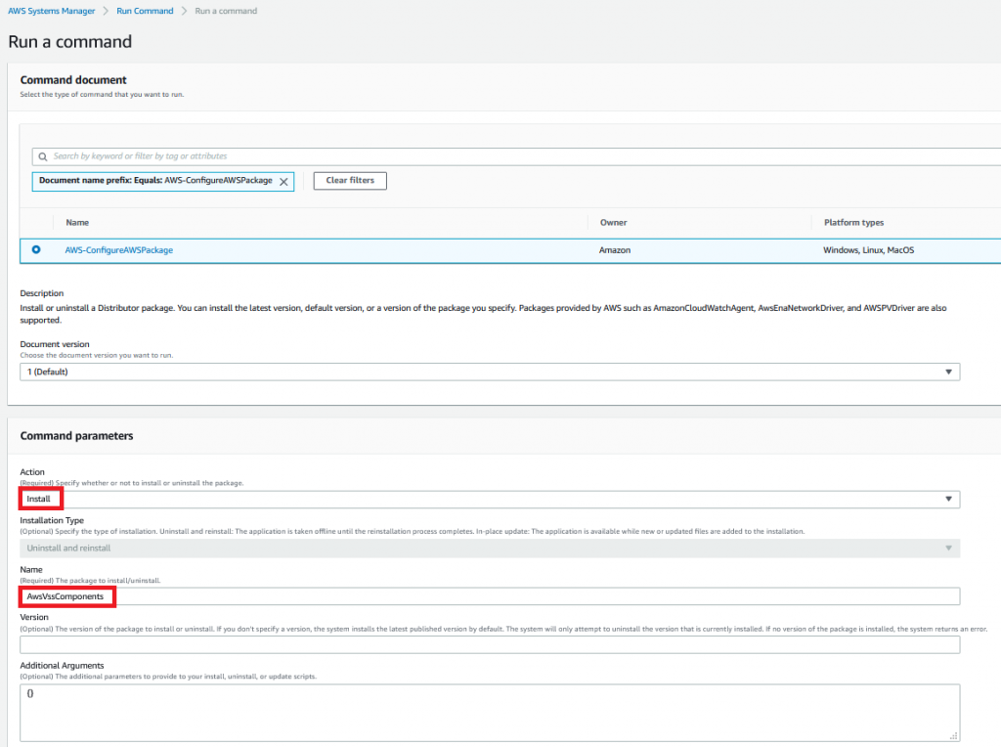Open the Document version dropdown arrow
This screenshot has width=1001, height=747.
(946, 372)
